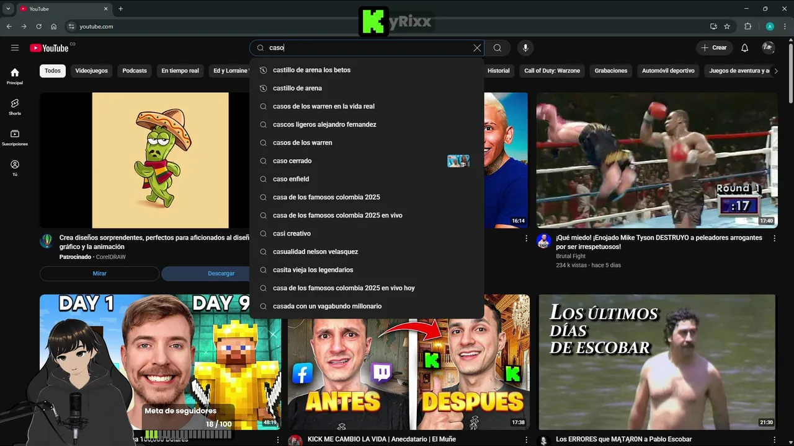Click the Crear button
The image size is (794, 446).
713,48
